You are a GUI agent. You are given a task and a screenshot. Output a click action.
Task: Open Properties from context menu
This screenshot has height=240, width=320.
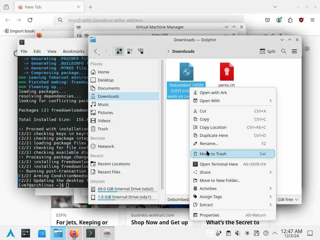tap(232, 215)
